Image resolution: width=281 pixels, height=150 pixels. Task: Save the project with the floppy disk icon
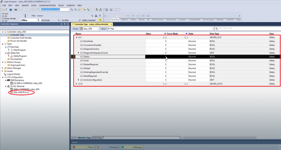point(10,9)
